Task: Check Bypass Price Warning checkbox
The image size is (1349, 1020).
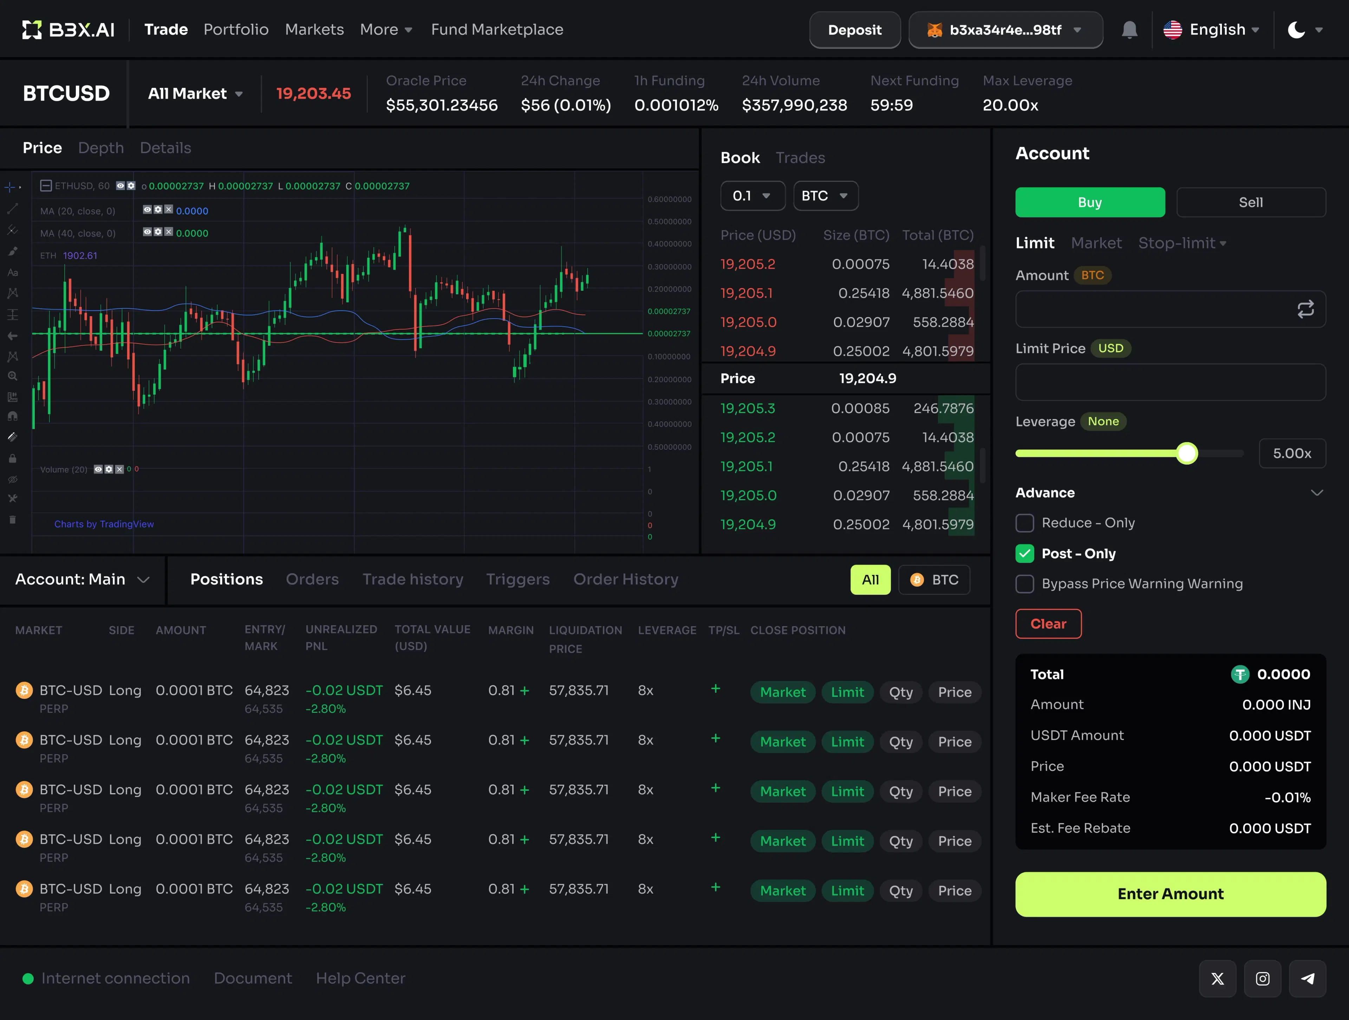Action: 1024,584
